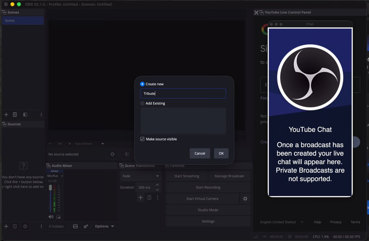Remove scene transition with trash icon
Viewport: 369px width, 241px height.
coord(149,197)
